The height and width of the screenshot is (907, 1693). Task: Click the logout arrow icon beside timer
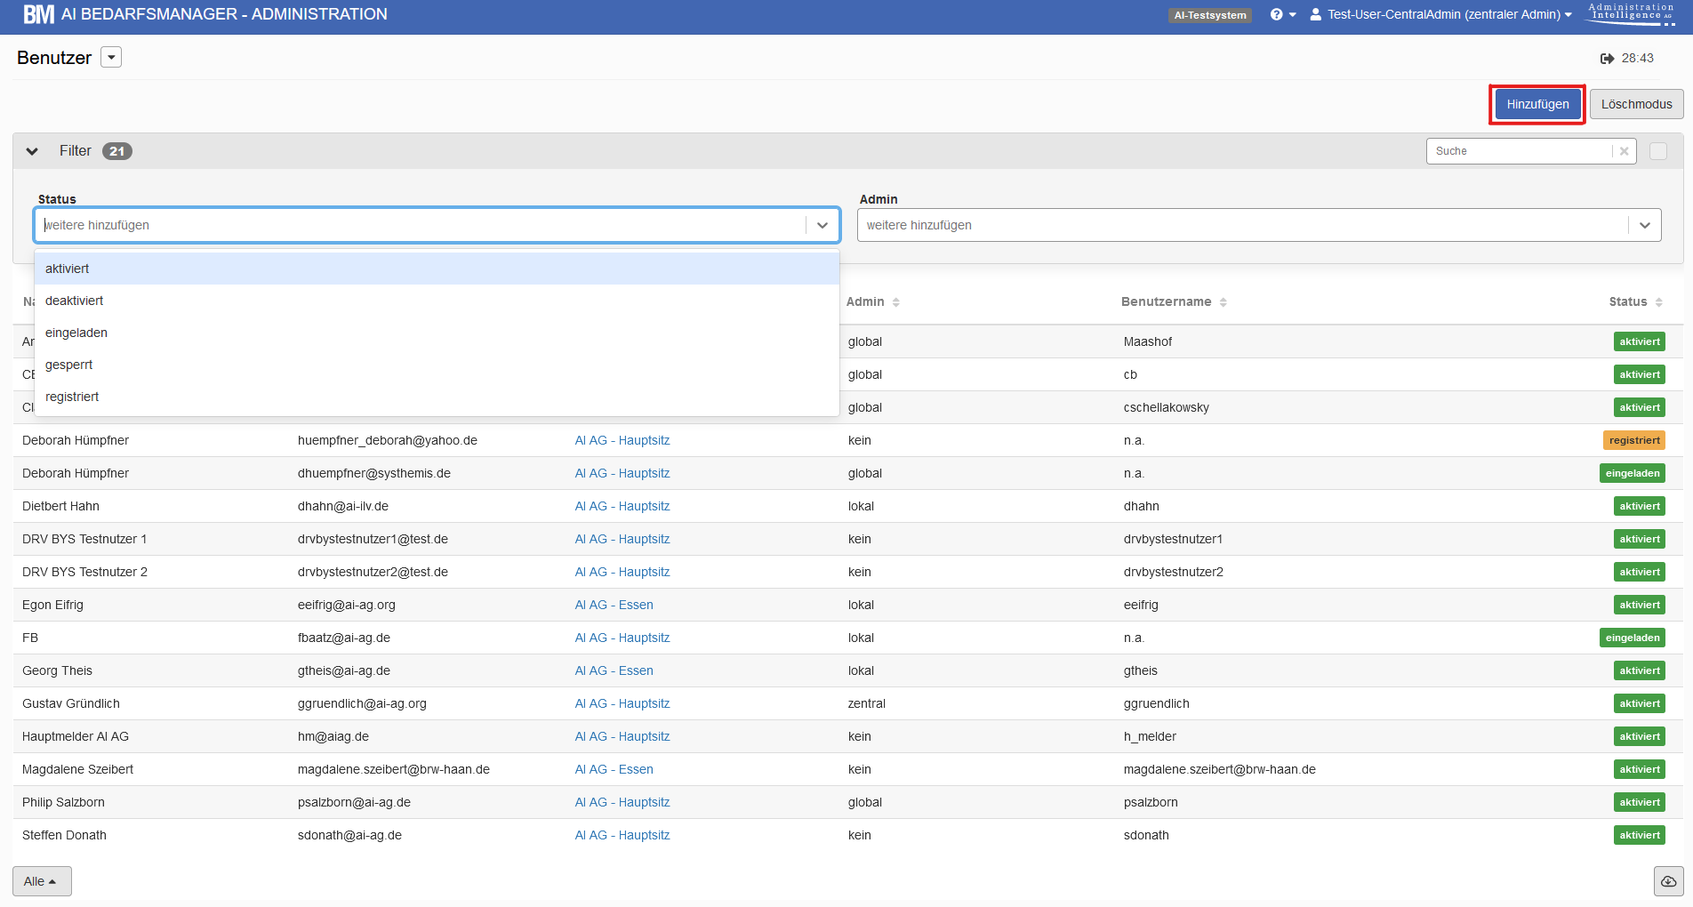1607,59
